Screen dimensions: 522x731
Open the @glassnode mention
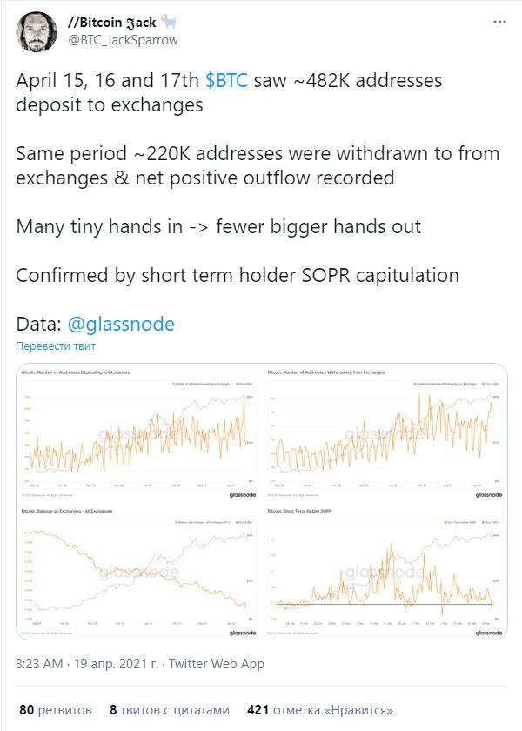[121, 324]
